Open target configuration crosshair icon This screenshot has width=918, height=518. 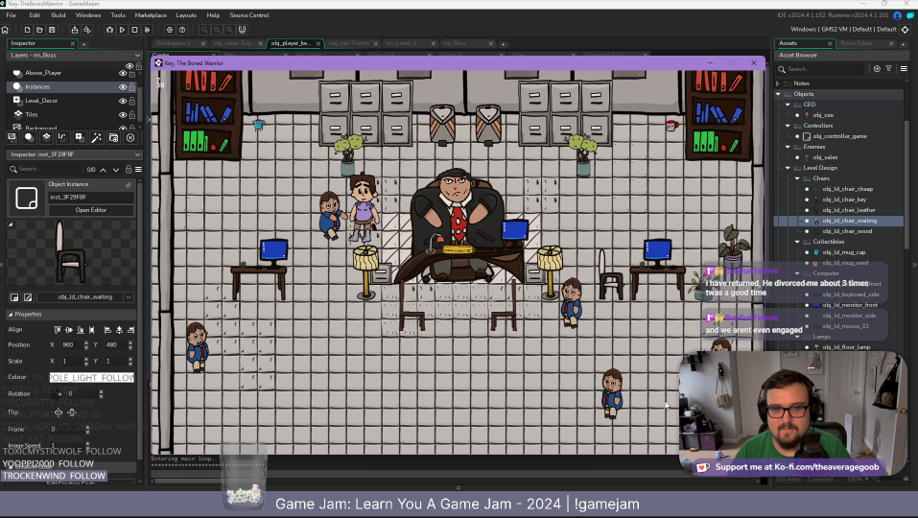coord(905,30)
